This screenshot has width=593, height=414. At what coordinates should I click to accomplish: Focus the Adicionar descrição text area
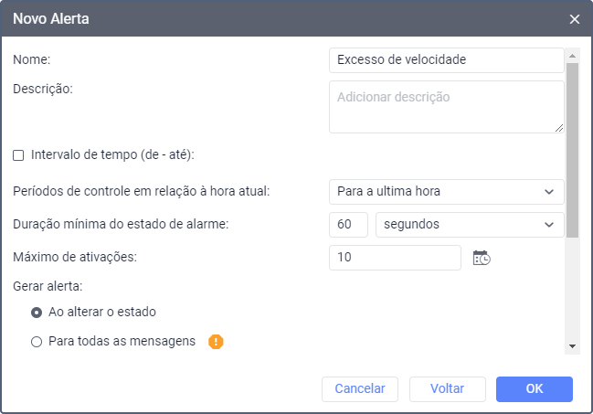(x=444, y=106)
